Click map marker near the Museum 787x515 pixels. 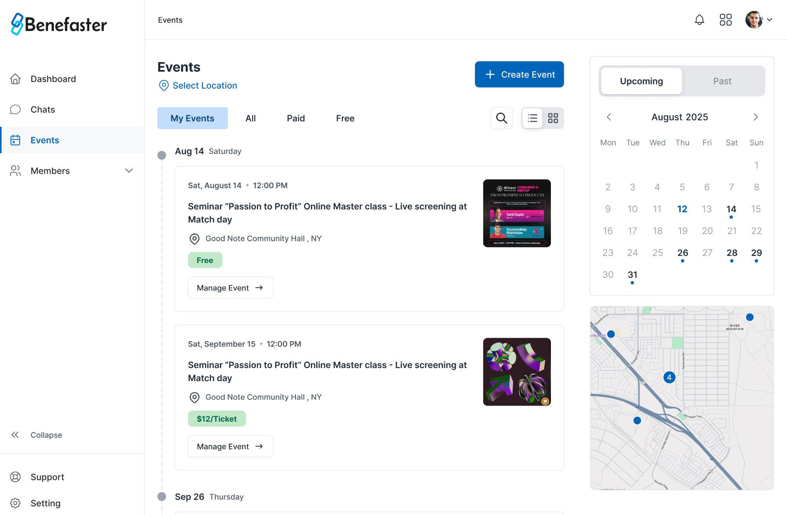(611, 334)
